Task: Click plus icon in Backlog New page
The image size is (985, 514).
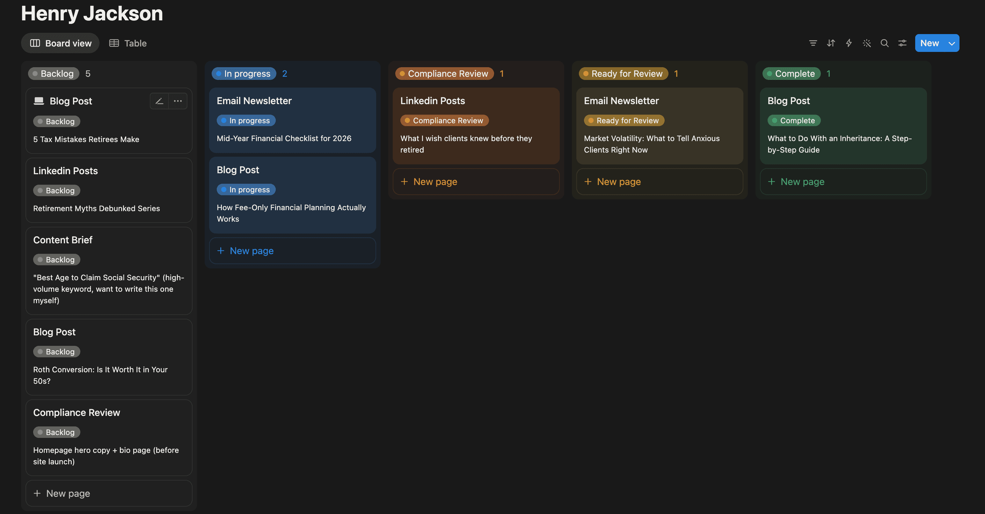Action: point(37,493)
